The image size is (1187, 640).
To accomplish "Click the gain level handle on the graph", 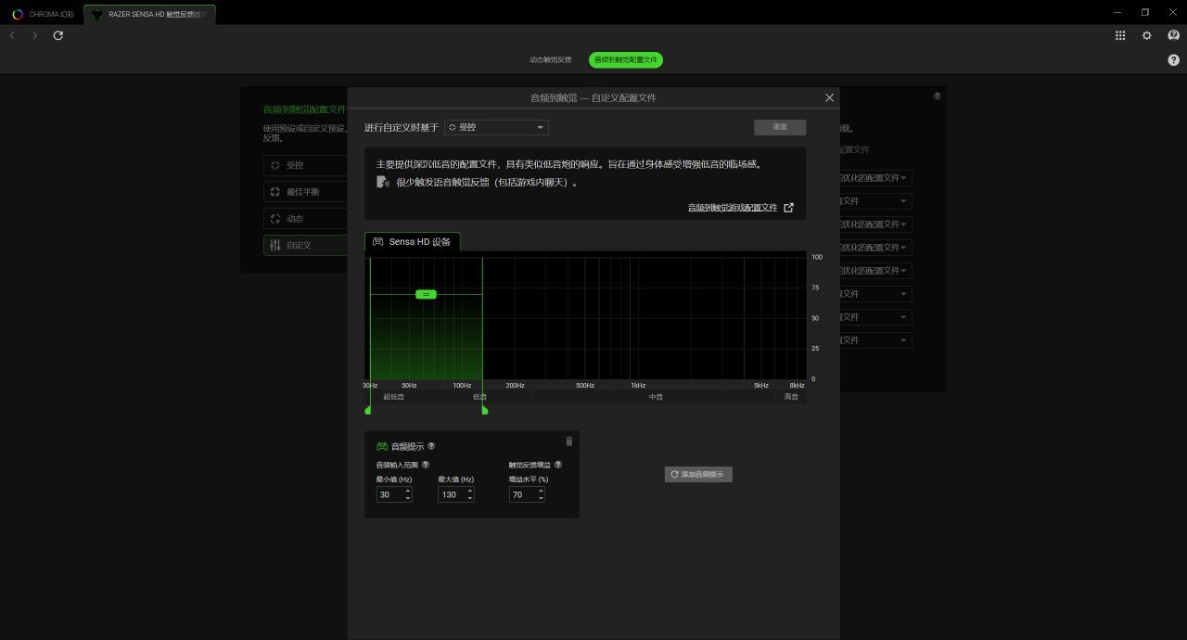I will coord(426,294).
